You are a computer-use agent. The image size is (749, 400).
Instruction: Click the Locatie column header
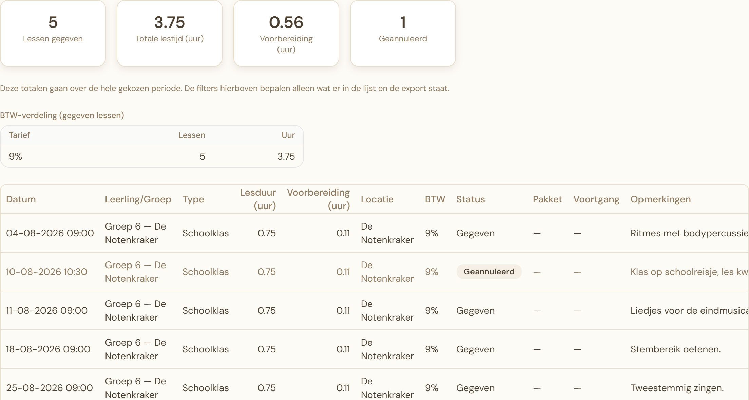[x=377, y=199]
